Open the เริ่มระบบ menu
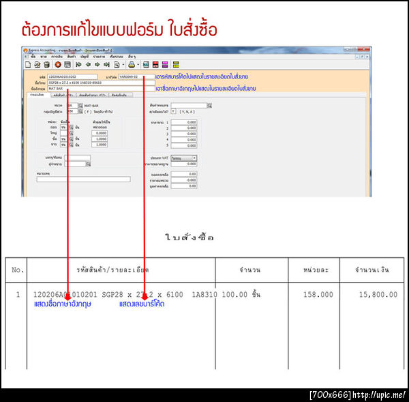409x402 pixels. click(x=116, y=57)
